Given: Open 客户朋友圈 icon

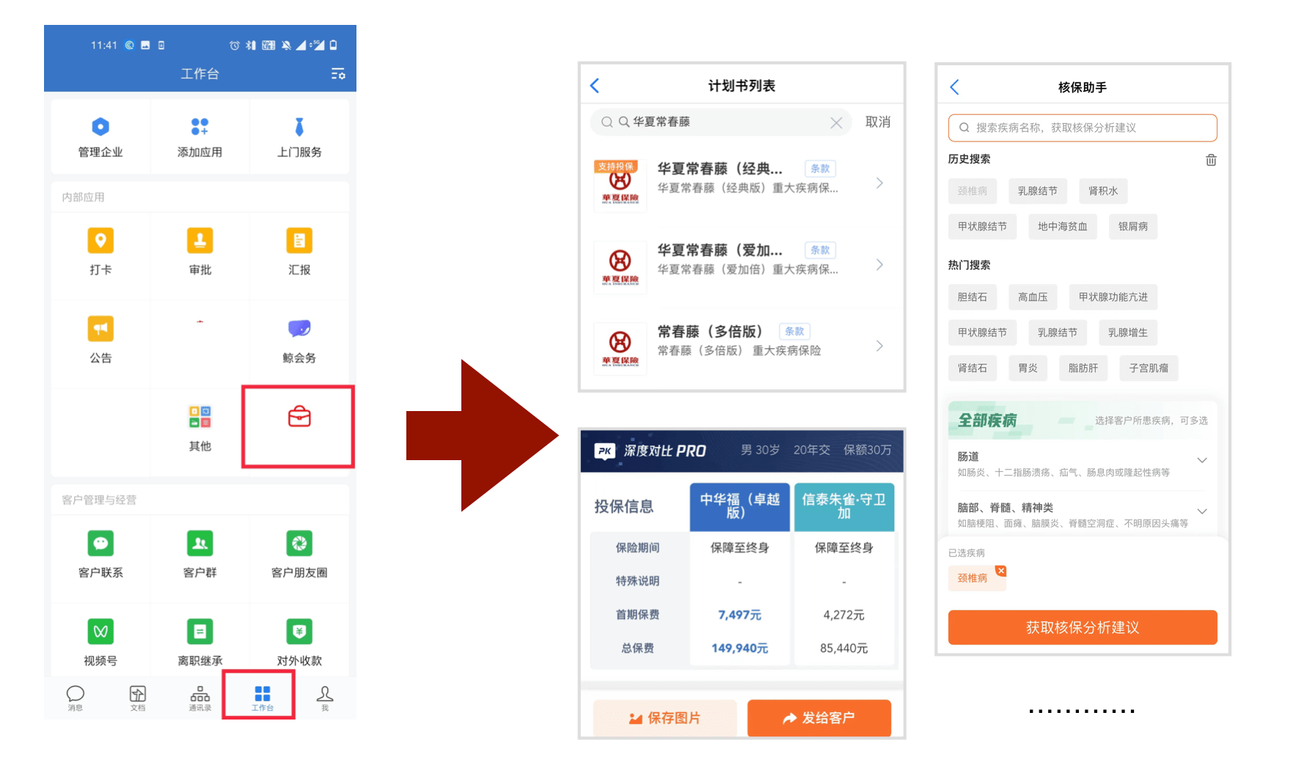Looking at the screenshot, I should (299, 544).
